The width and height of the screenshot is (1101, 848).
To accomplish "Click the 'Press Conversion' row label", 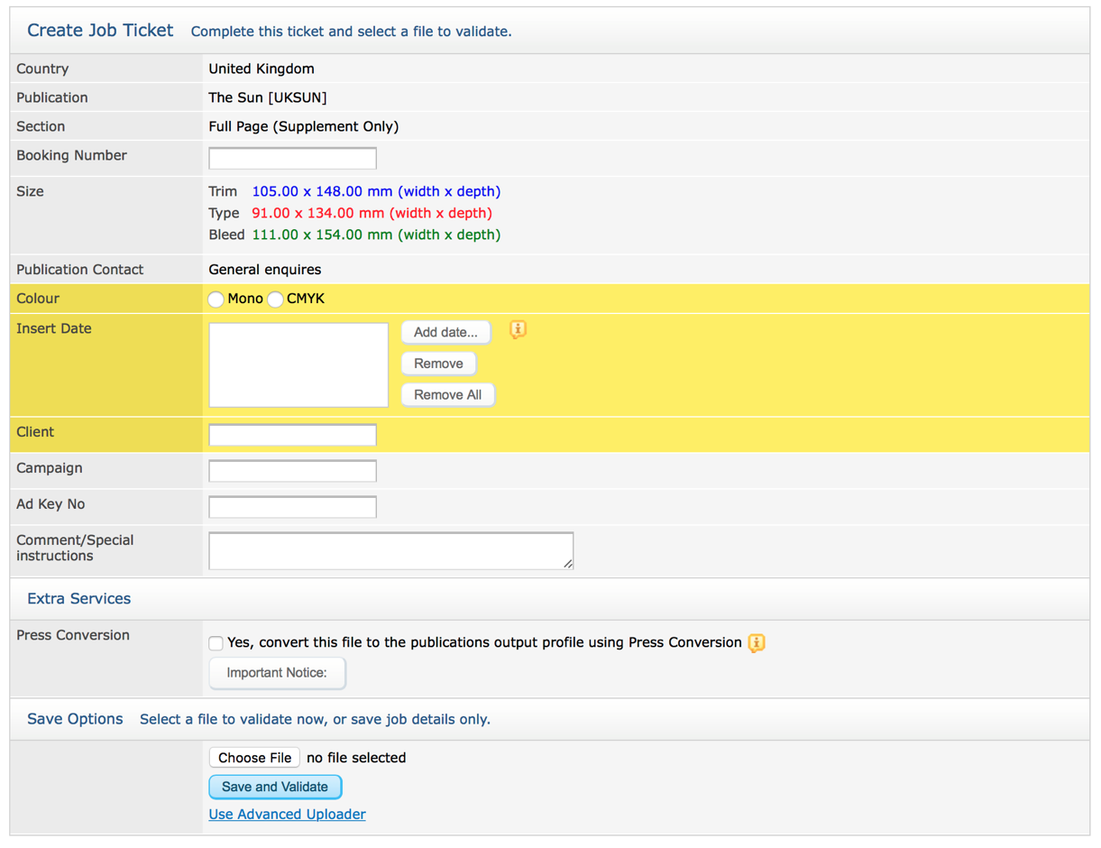I will coord(73,635).
